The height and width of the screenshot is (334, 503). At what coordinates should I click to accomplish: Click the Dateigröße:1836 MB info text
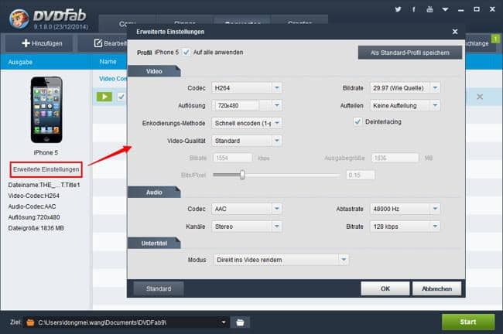(36, 228)
